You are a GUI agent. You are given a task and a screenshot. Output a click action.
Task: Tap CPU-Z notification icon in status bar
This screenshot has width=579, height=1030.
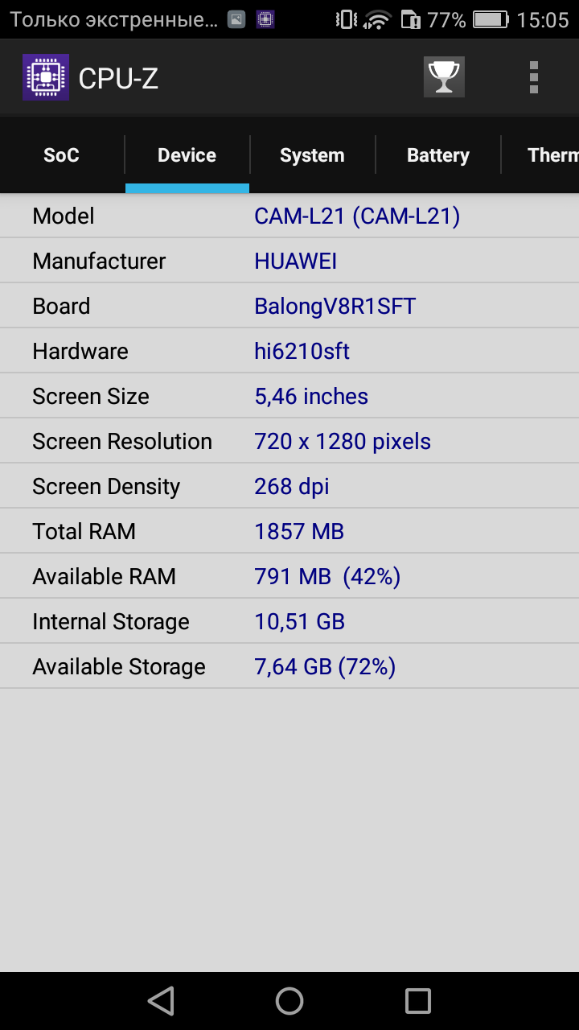265,19
